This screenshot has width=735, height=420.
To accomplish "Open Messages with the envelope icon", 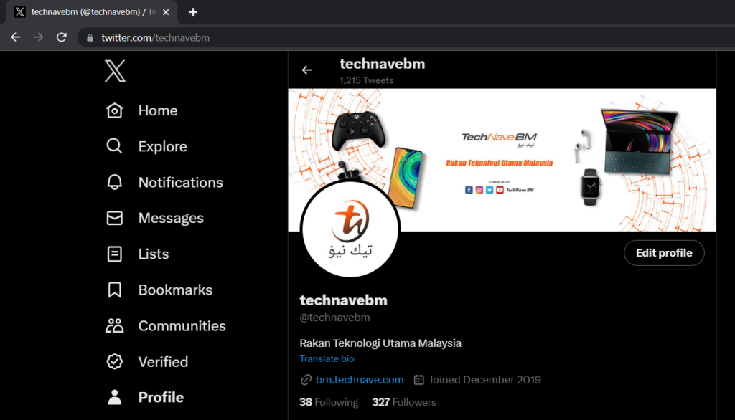I will 114,218.
